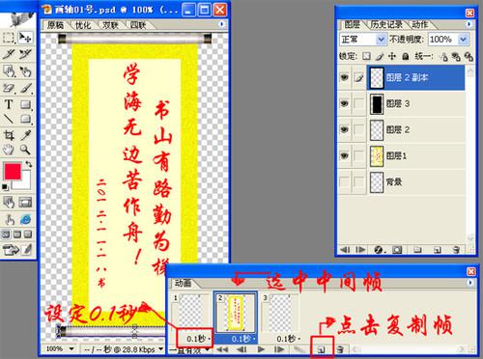Select the Slice tool

[x=9, y=54]
